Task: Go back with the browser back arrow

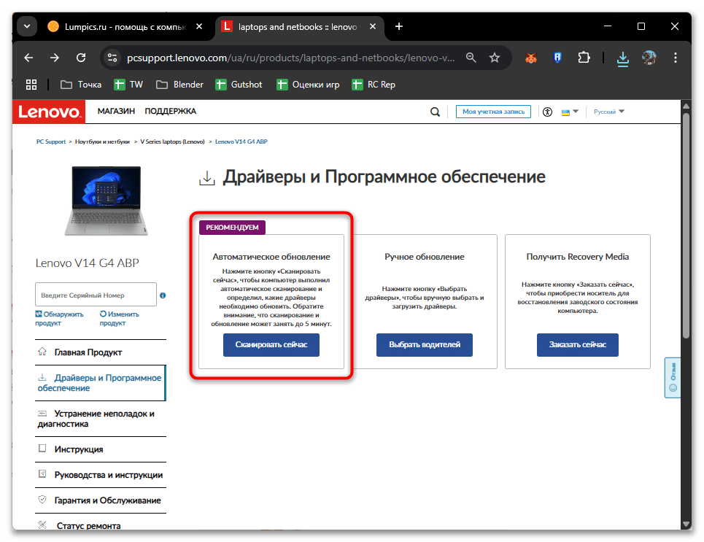Action: [28, 58]
